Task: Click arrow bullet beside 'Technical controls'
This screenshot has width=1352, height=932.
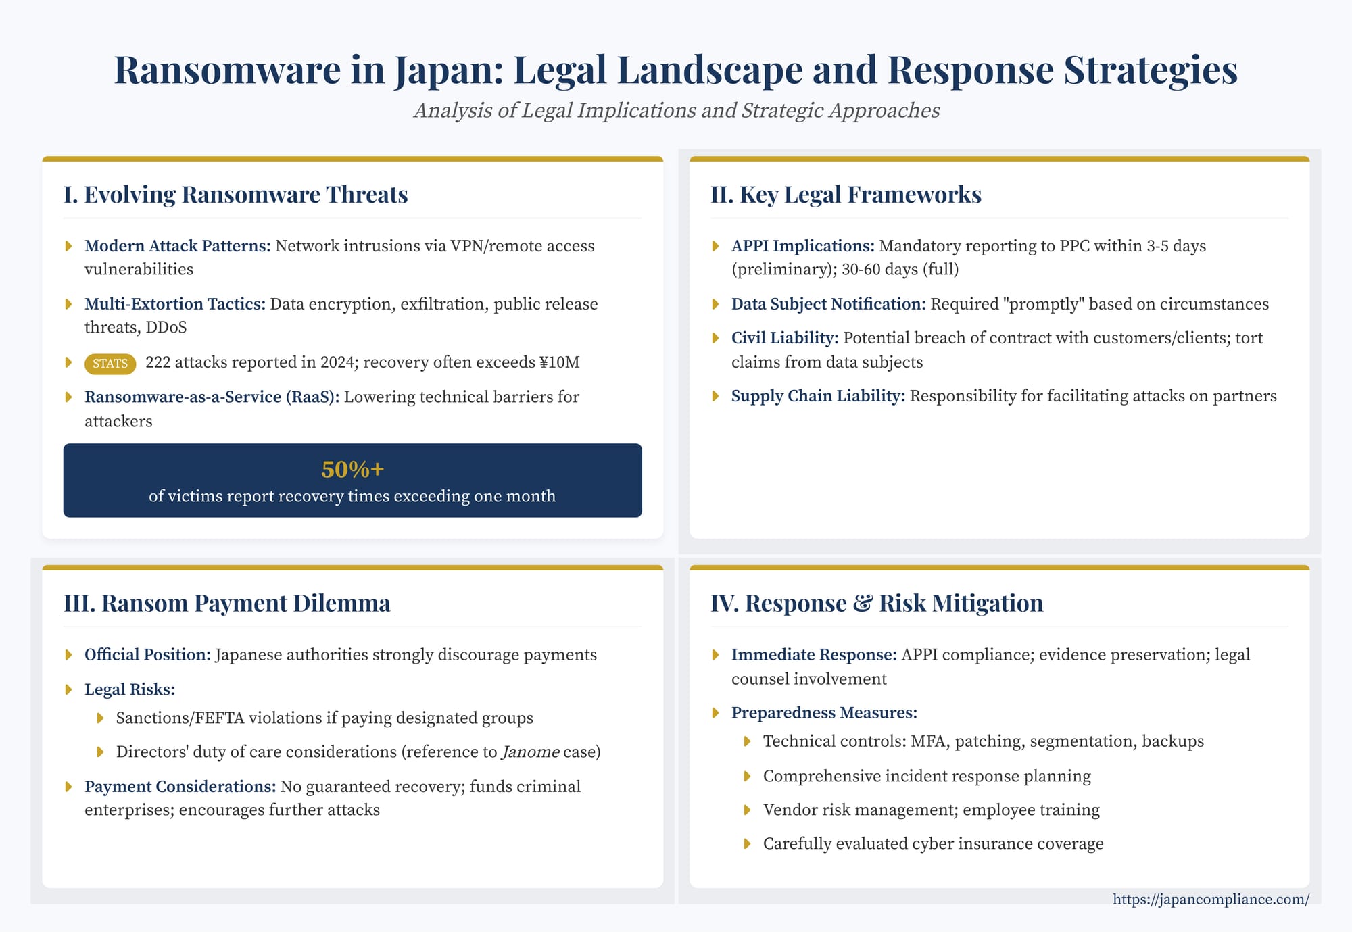Action: (x=747, y=742)
